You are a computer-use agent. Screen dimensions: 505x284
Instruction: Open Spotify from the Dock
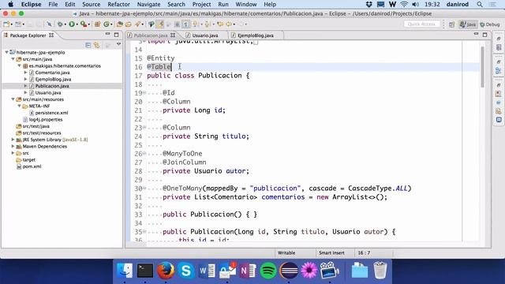pyautogui.click(x=268, y=271)
